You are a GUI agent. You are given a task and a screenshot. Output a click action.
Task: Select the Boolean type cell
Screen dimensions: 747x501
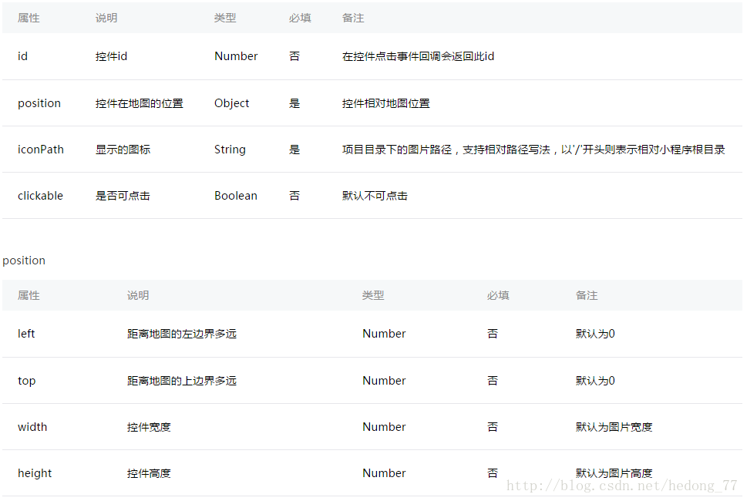pos(235,195)
